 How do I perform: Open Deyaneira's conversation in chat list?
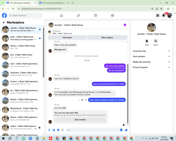coord(21,74)
